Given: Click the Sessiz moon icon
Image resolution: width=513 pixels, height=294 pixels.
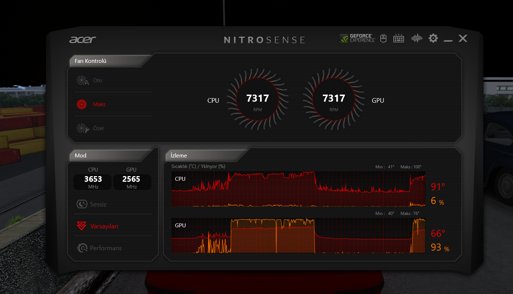Looking at the screenshot, I should click(82, 204).
